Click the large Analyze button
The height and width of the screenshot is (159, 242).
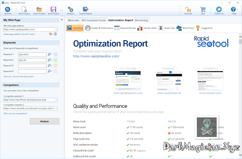(45, 121)
